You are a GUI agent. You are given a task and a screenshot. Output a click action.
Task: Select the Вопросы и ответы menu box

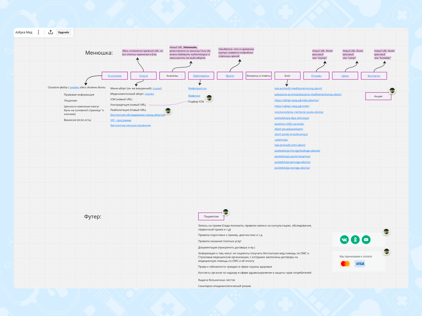[259, 76]
